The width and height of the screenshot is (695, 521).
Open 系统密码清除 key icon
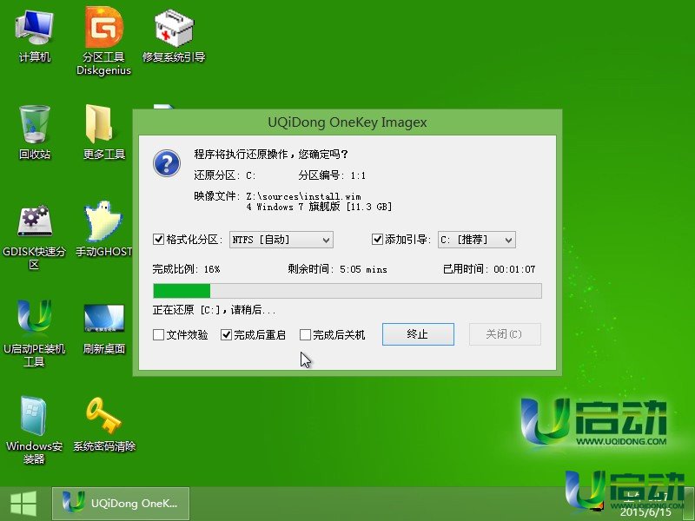point(104,425)
